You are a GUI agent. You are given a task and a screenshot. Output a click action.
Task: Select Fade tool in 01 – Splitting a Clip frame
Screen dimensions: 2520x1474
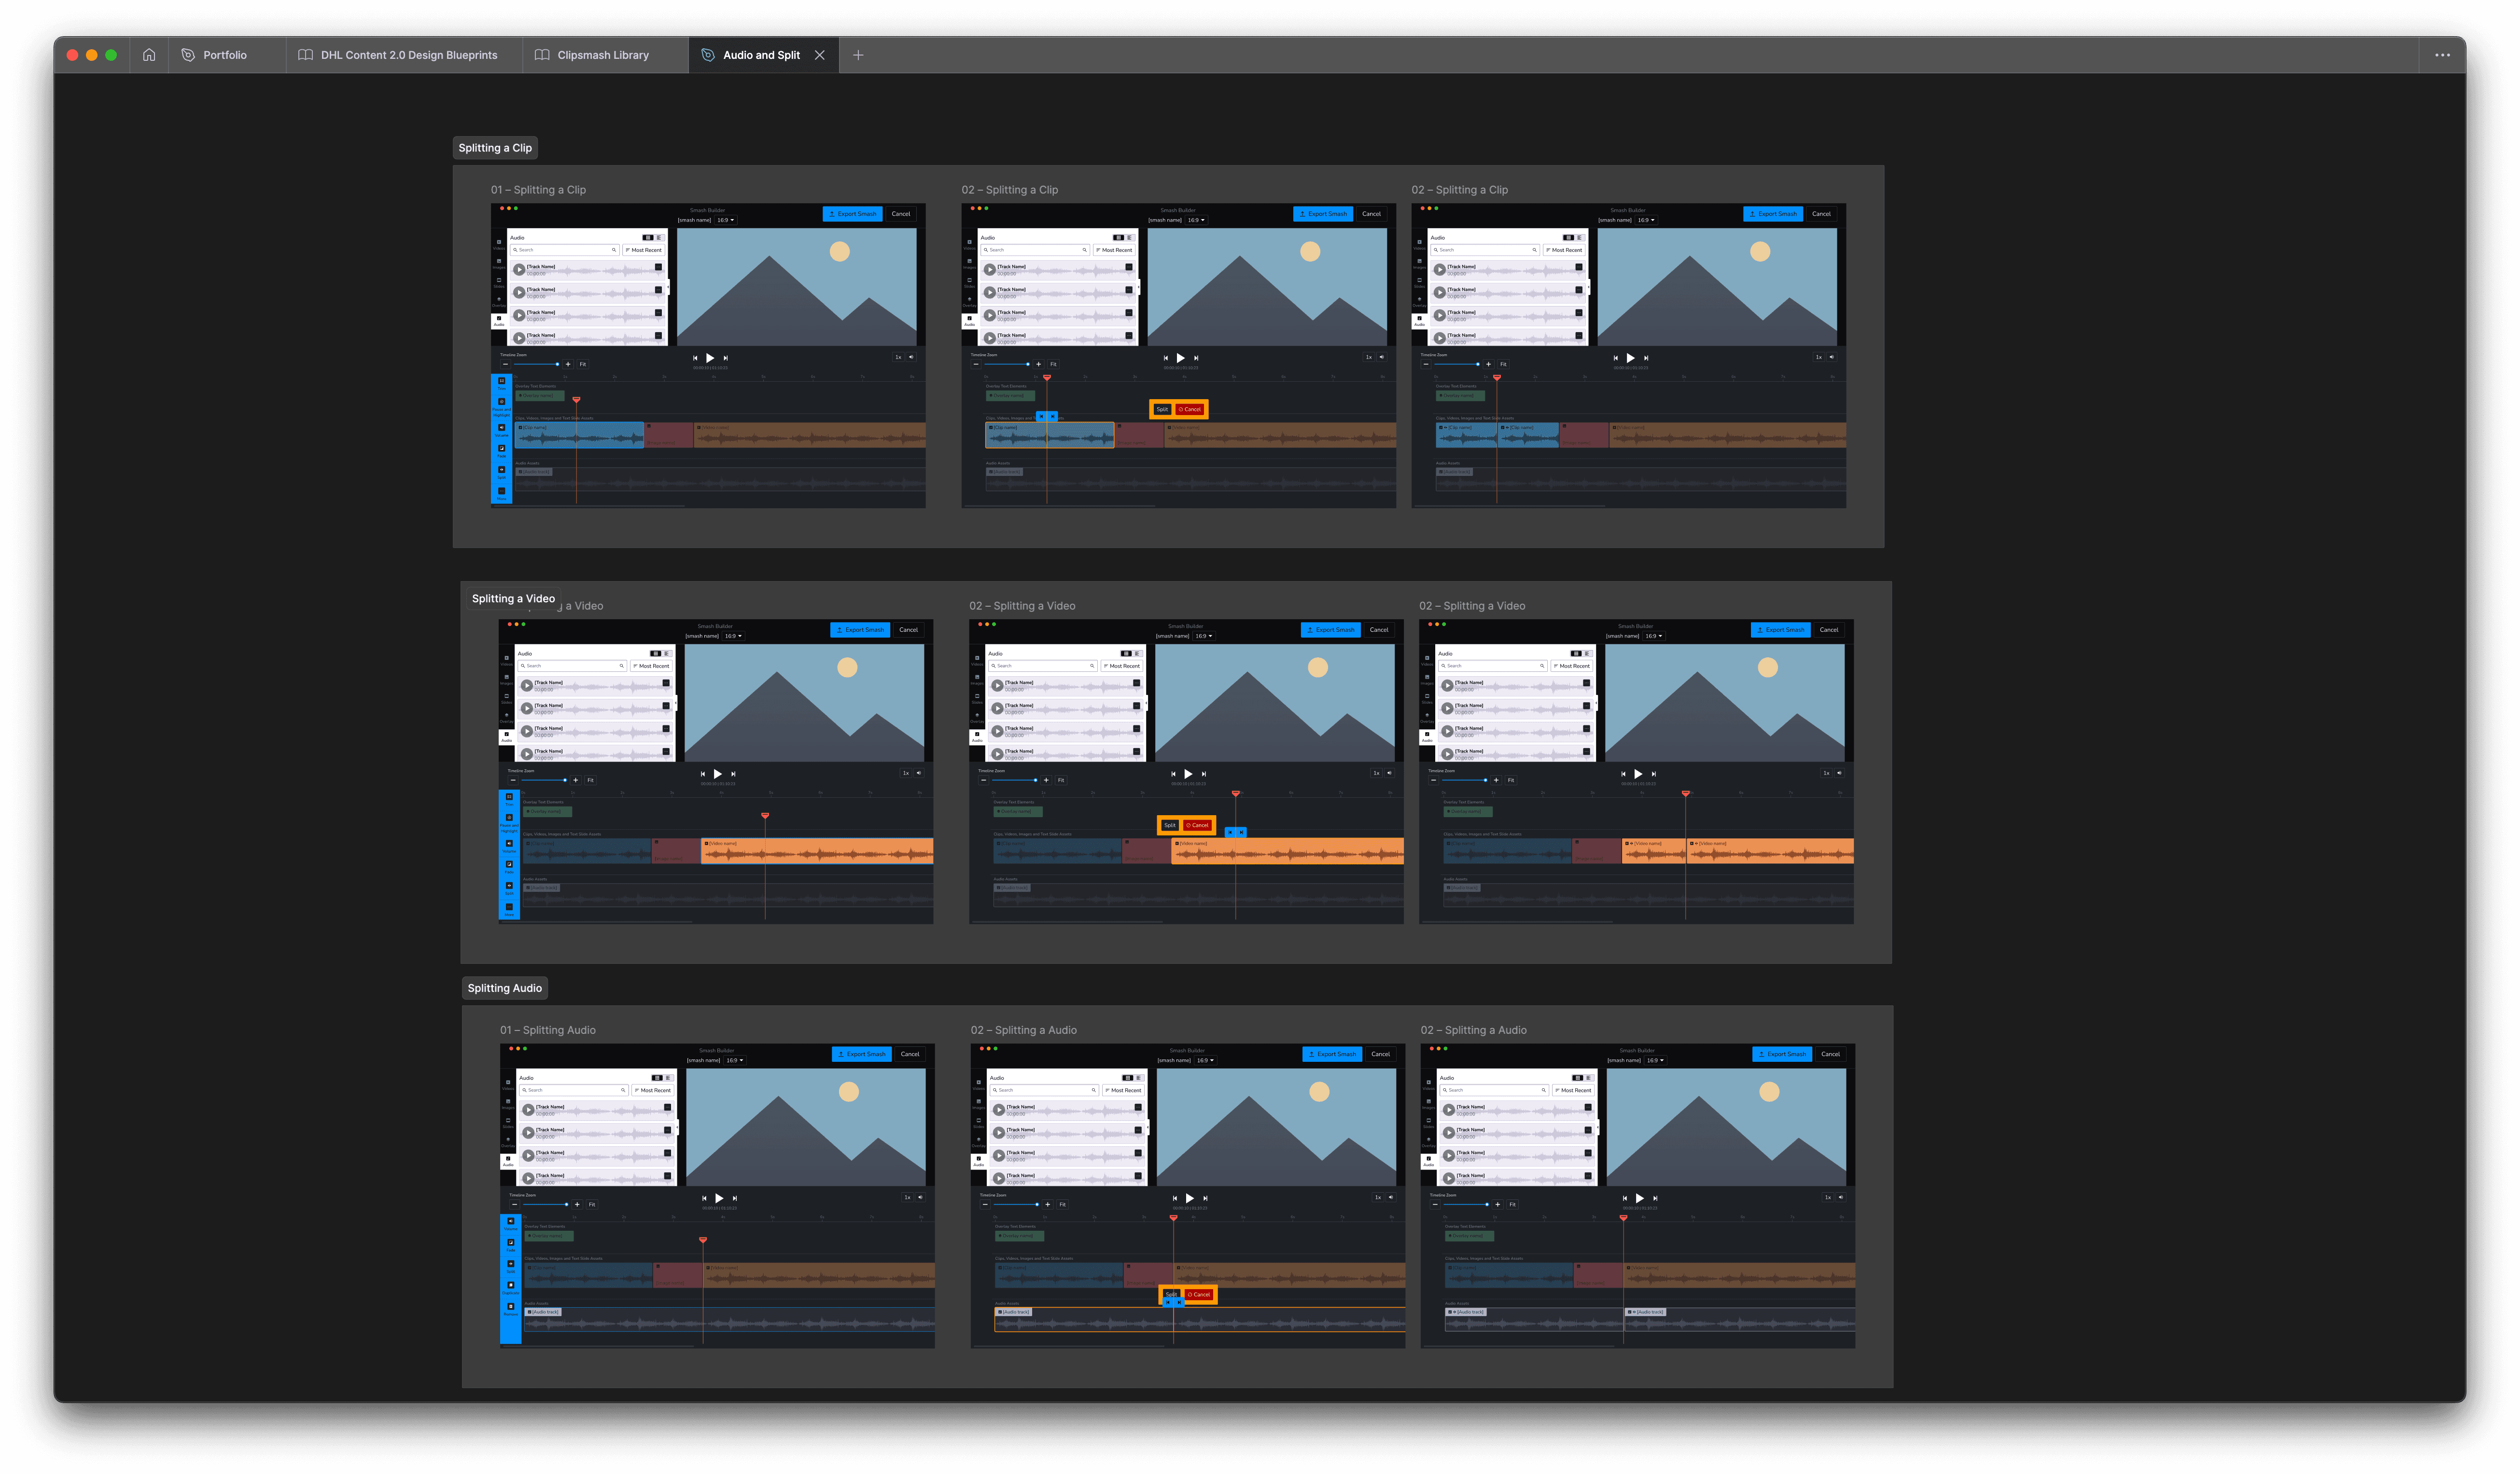[x=502, y=449]
